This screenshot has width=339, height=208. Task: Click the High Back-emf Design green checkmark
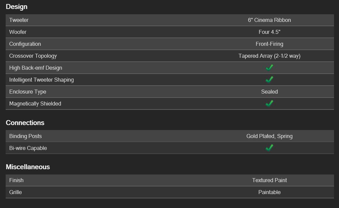269,68
